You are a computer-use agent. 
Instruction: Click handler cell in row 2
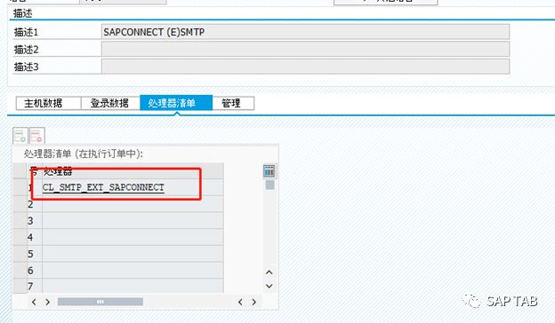(133, 204)
